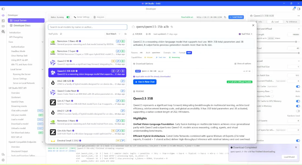Focus the search local models field
The image size is (302, 165).
point(88,27)
